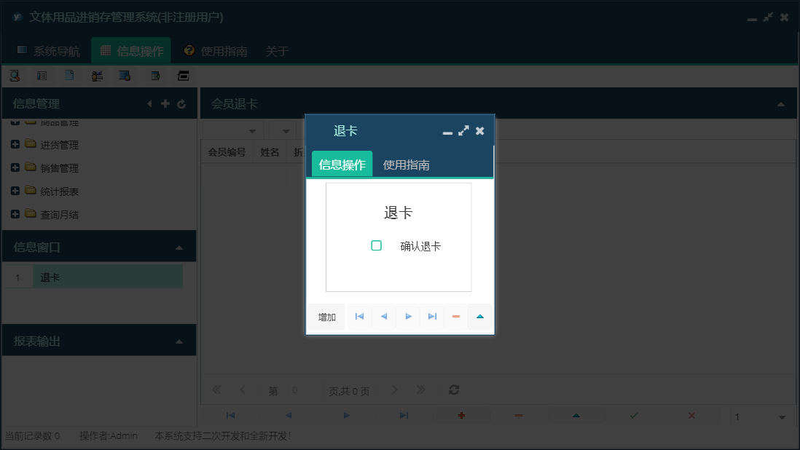The height and width of the screenshot is (450, 800).
Task: Click the document toolbar icon
Action: click(x=68, y=75)
